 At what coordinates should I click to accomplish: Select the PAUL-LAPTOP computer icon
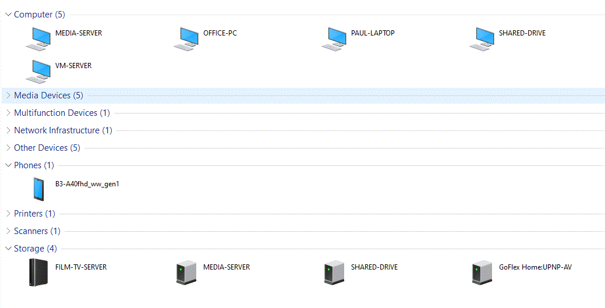tap(334, 38)
